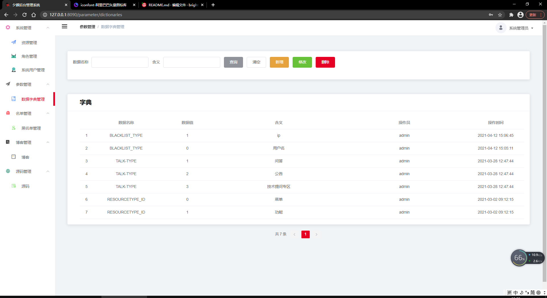Collapse the 源码管理 menu chevron
Viewport: 547px width, 298px height.
click(48, 171)
